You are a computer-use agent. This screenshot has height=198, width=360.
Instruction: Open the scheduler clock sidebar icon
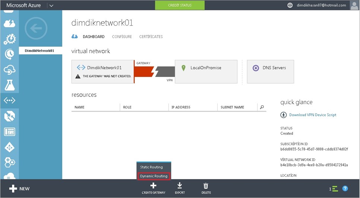pyautogui.click(x=9, y=54)
